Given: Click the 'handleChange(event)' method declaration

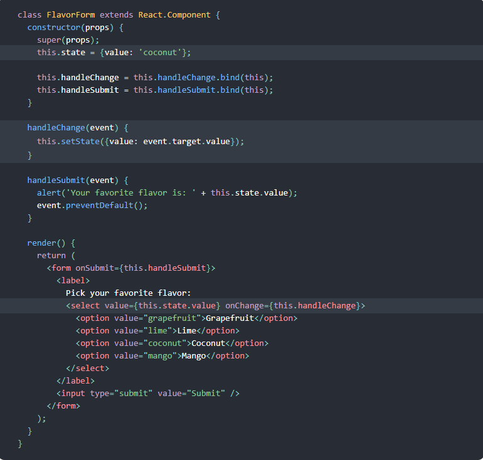Looking at the screenshot, I should click(x=78, y=128).
